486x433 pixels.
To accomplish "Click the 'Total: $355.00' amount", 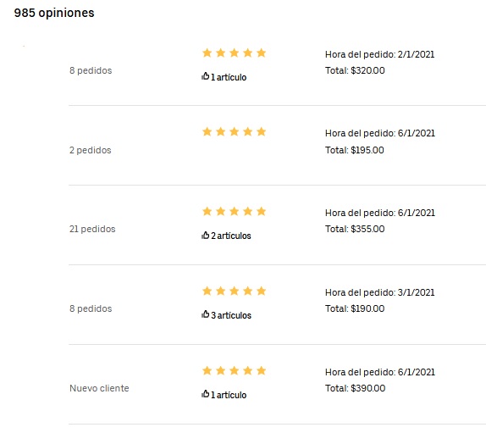I will pos(355,229).
